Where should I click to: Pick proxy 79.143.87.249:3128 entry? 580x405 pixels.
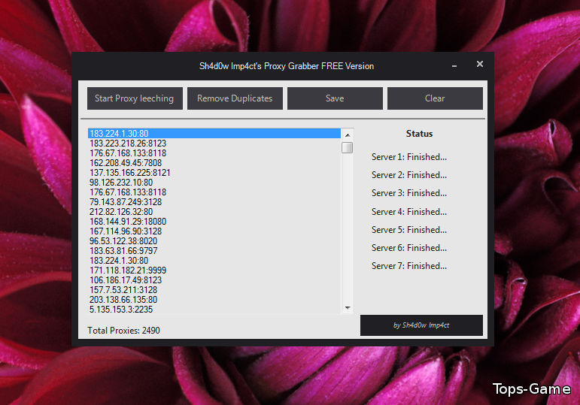(126, 202)
